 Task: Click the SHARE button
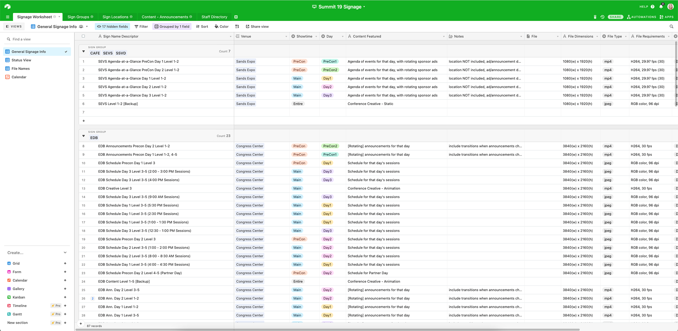click(x=615, y=17)
